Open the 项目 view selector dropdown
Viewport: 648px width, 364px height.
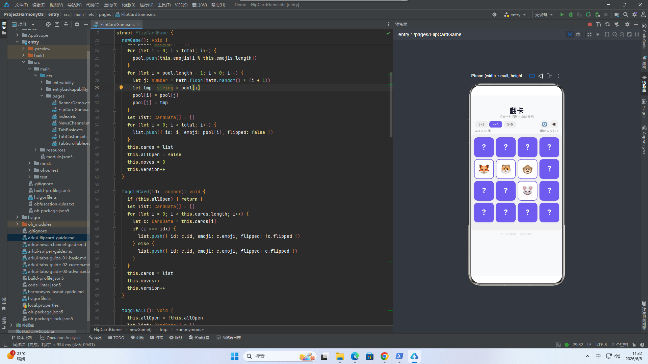23,24
